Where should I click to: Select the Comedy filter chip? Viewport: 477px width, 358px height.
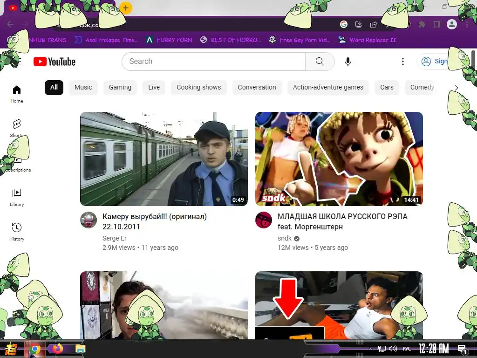pos(422,87)
